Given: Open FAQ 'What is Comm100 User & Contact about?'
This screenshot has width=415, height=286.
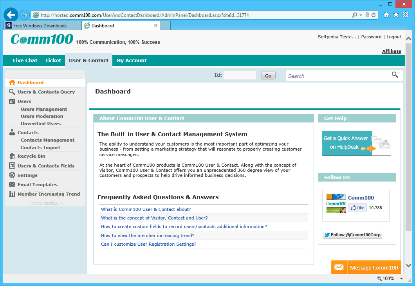Looking at the screenshot, I should point(146,209).
